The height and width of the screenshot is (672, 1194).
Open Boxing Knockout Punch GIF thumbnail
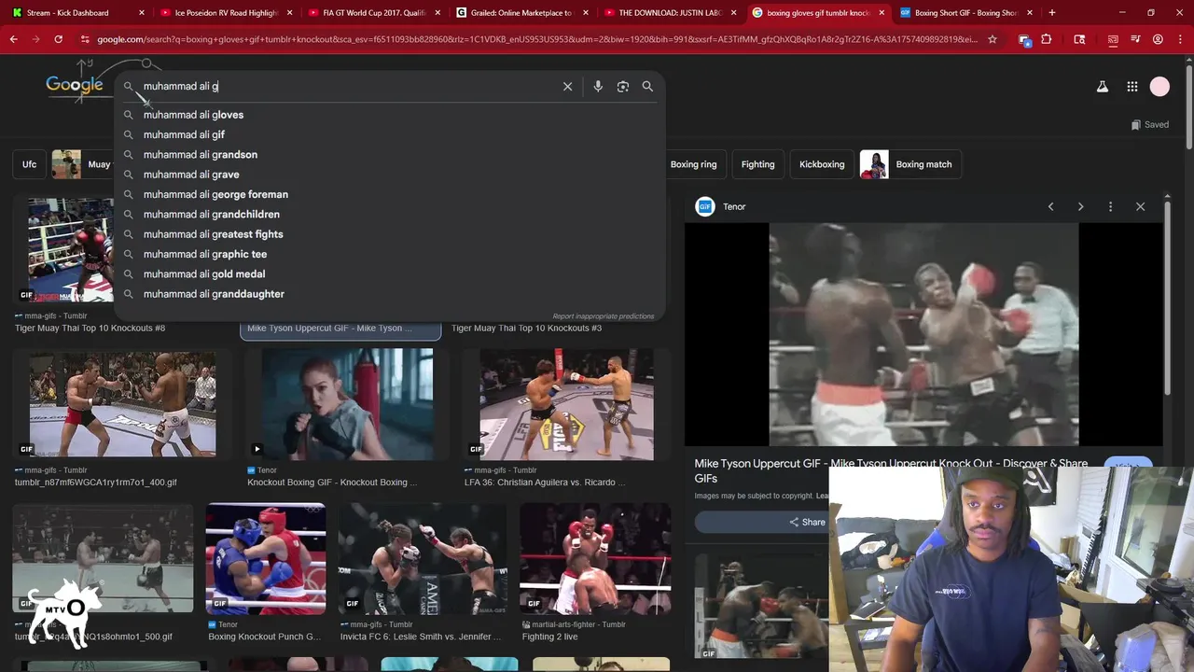(x=266, y=558)
